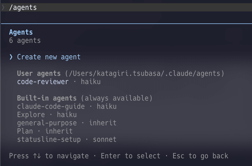
Task: Click the selection arrow beside Create new agent
Action: coord(11,57)
